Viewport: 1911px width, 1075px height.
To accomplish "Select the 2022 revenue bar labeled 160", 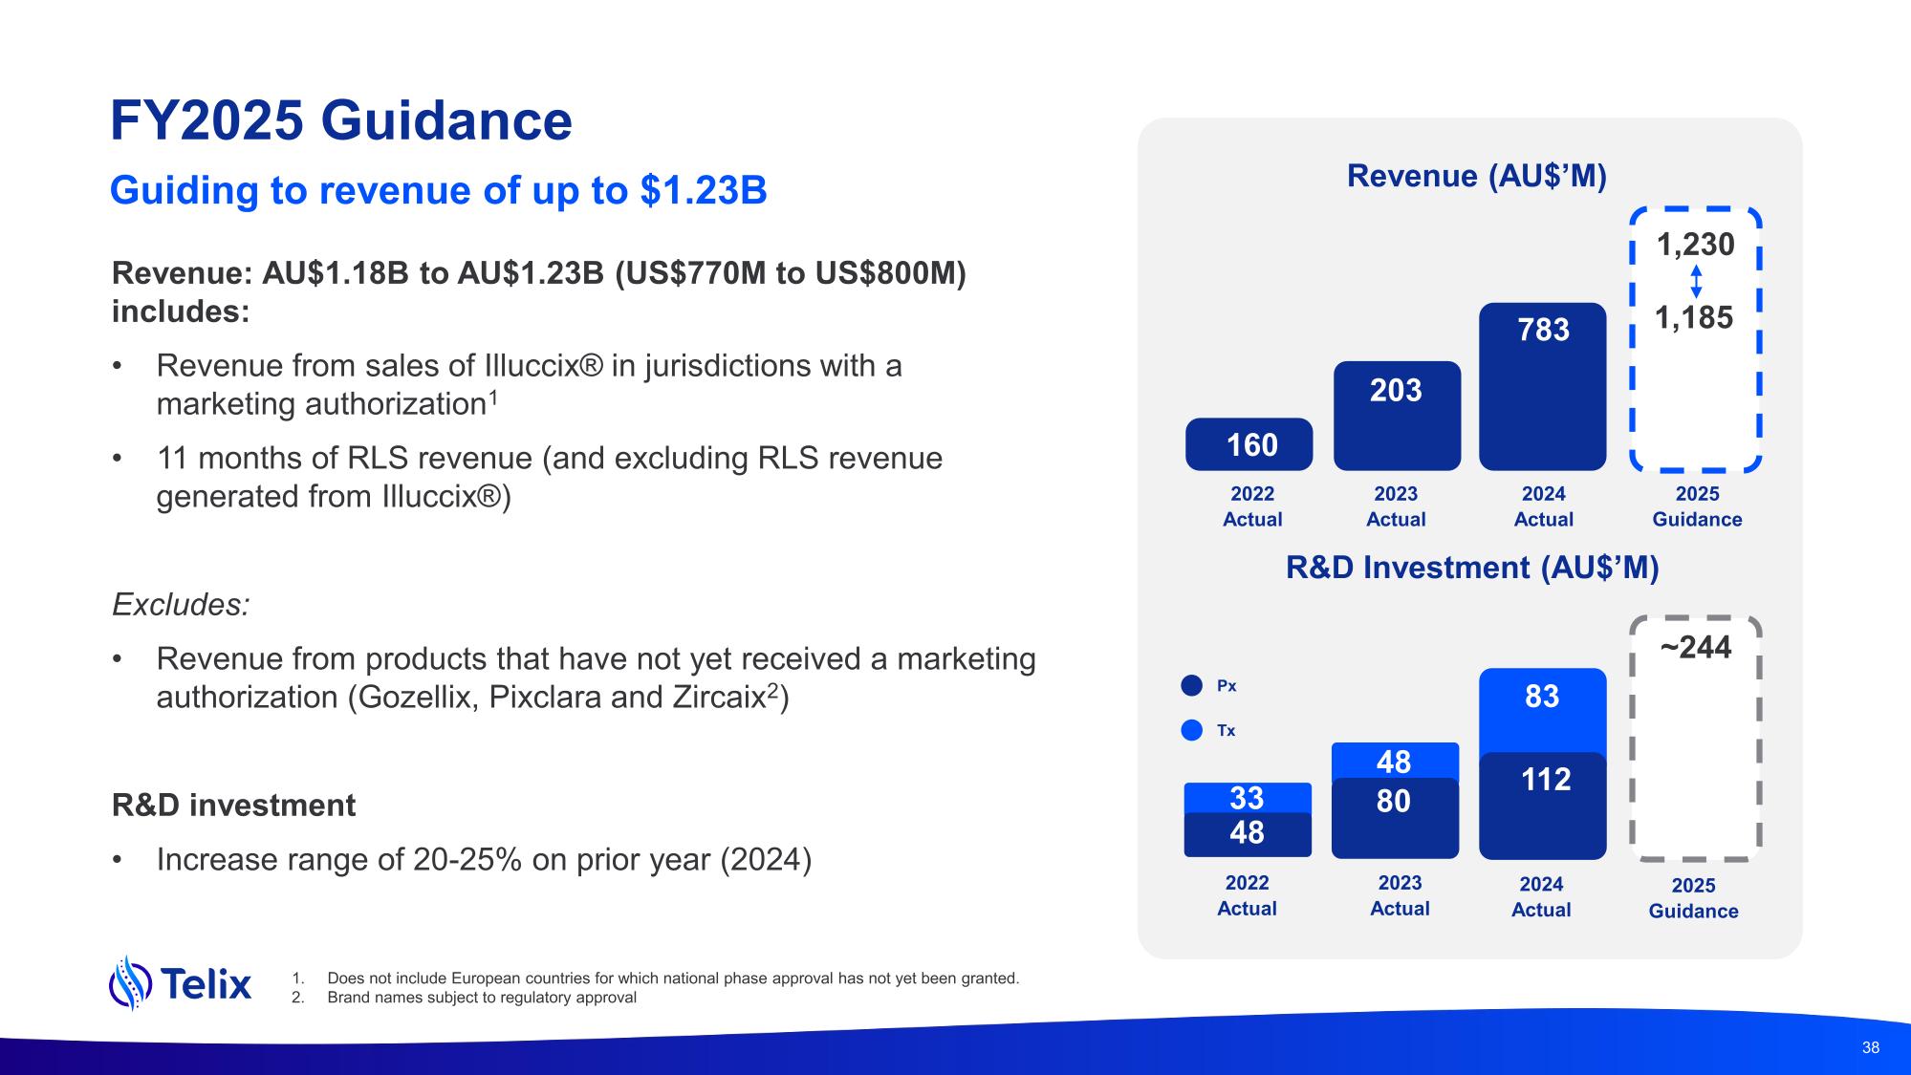I will pos(1249,444).
